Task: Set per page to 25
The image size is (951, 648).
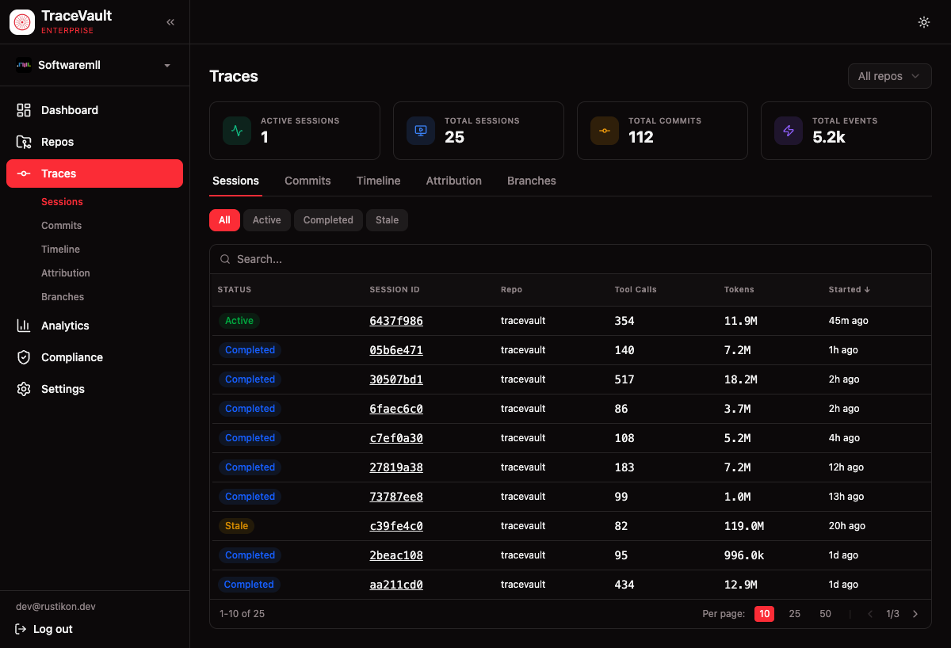Action: click(x=794, y=614)
